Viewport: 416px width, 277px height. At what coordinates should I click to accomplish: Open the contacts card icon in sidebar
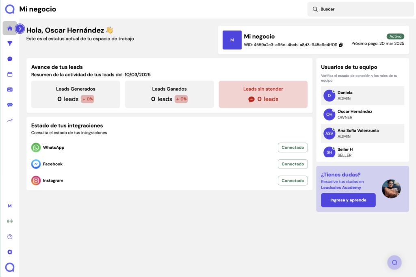click(x=10, y=89)
